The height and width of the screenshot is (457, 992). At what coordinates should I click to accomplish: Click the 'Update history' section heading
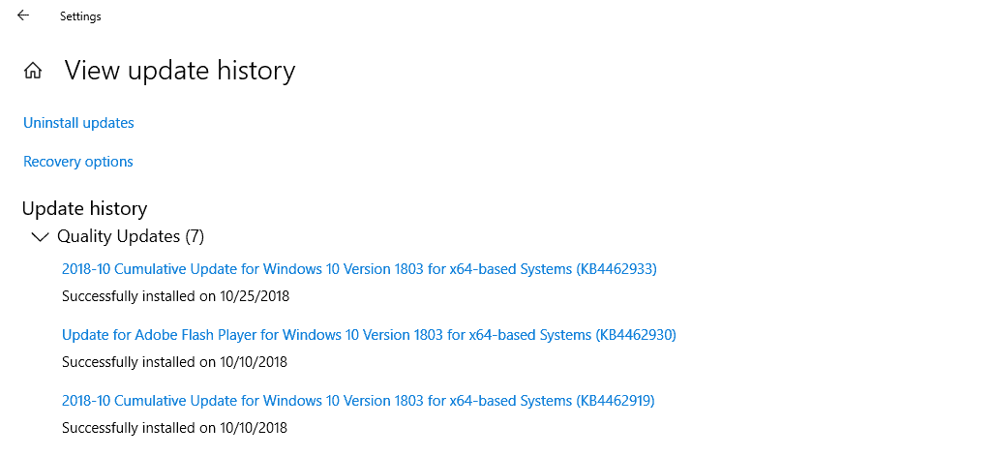[84, 208]
